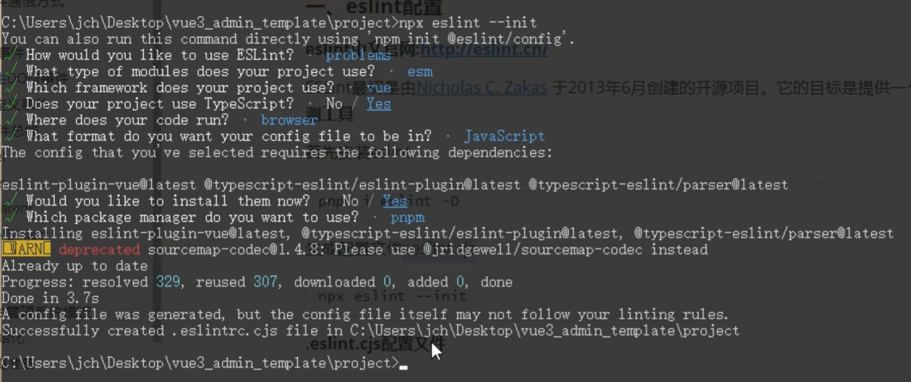Click checkmark beside the code run question
This screenshot has height=382, width=911.
[x=11, y=120]
